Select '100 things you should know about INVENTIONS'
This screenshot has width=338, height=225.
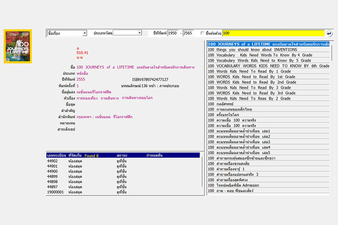tap(252, 49)
